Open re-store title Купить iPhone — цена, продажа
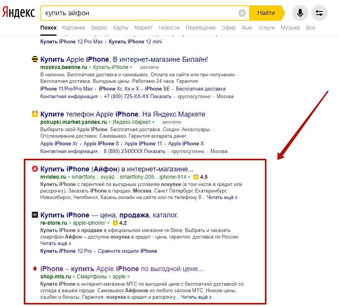This screenshot has height=306, width=339. [x=109, y=215]
